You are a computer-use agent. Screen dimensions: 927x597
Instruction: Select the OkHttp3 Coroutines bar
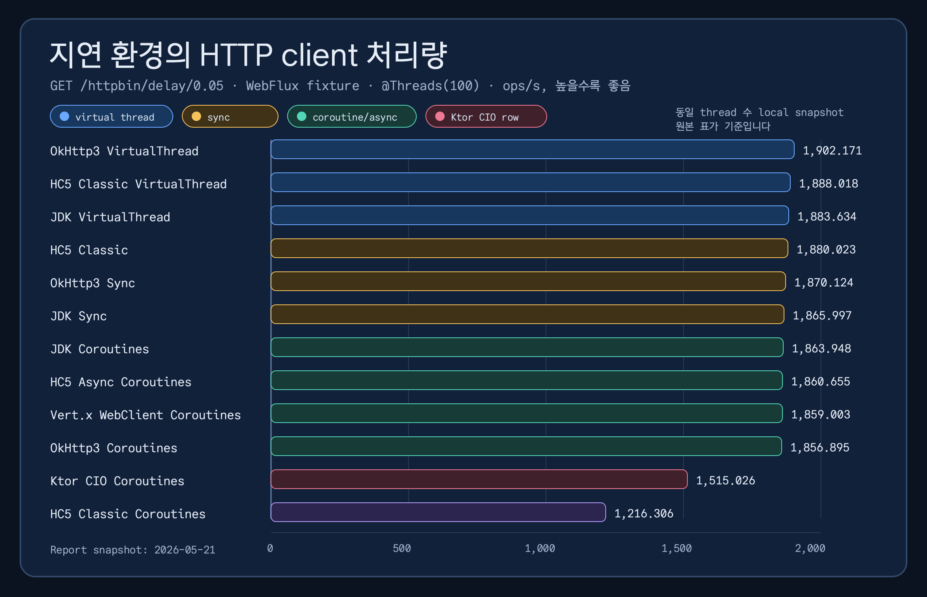point(526,447)
